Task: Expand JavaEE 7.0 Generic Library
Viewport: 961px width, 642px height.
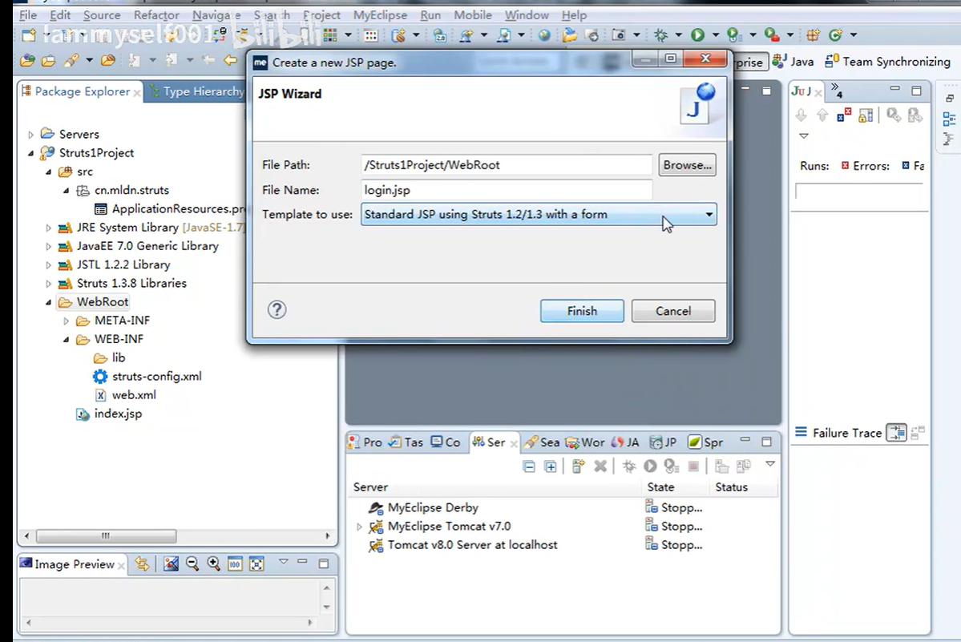Action: (48, 246)
